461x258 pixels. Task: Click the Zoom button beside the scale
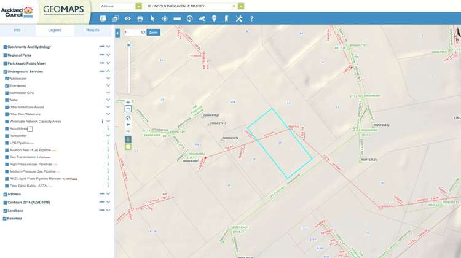pyautogui.click(x=153, y=33)
